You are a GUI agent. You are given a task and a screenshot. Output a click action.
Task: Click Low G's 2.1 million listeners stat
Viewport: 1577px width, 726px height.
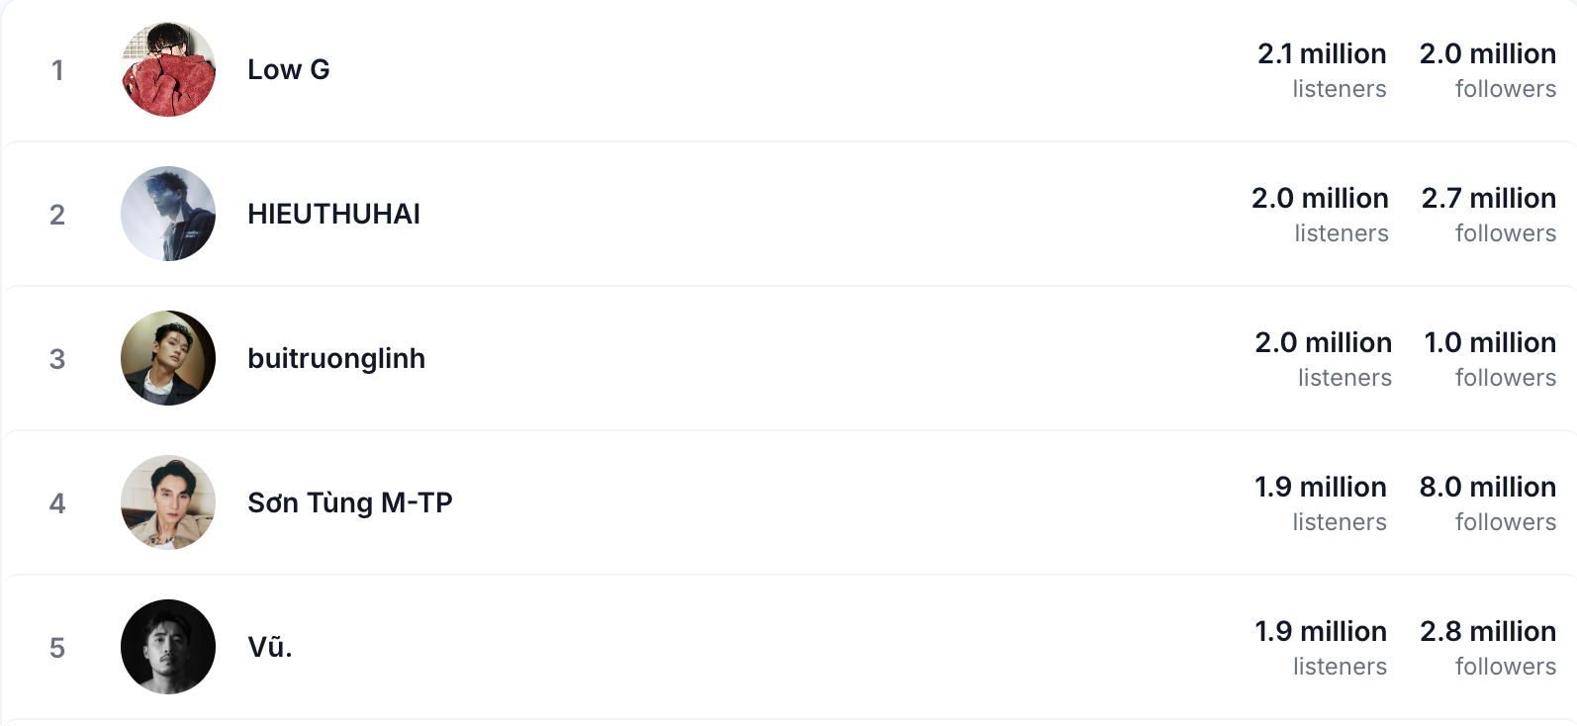(1322, 54)
